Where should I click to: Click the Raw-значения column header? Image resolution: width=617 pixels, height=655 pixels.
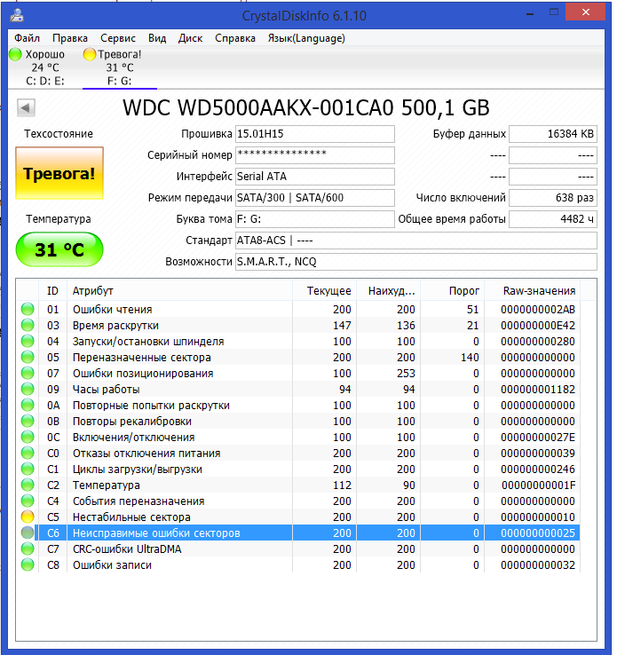click(x=533, y=291)
